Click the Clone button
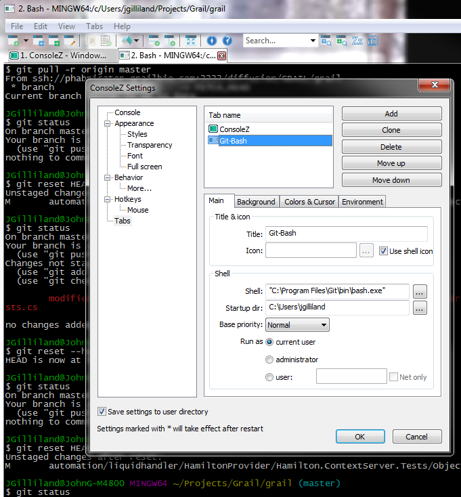 (x=391, y=130)
